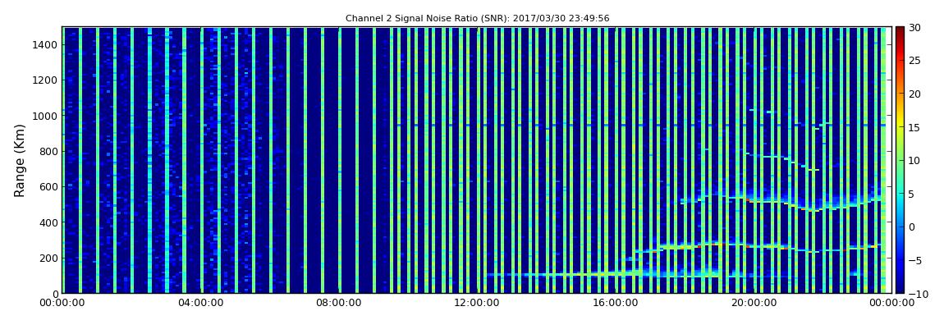
Task: Click the colorbar tick value 30
Action: 914,27
